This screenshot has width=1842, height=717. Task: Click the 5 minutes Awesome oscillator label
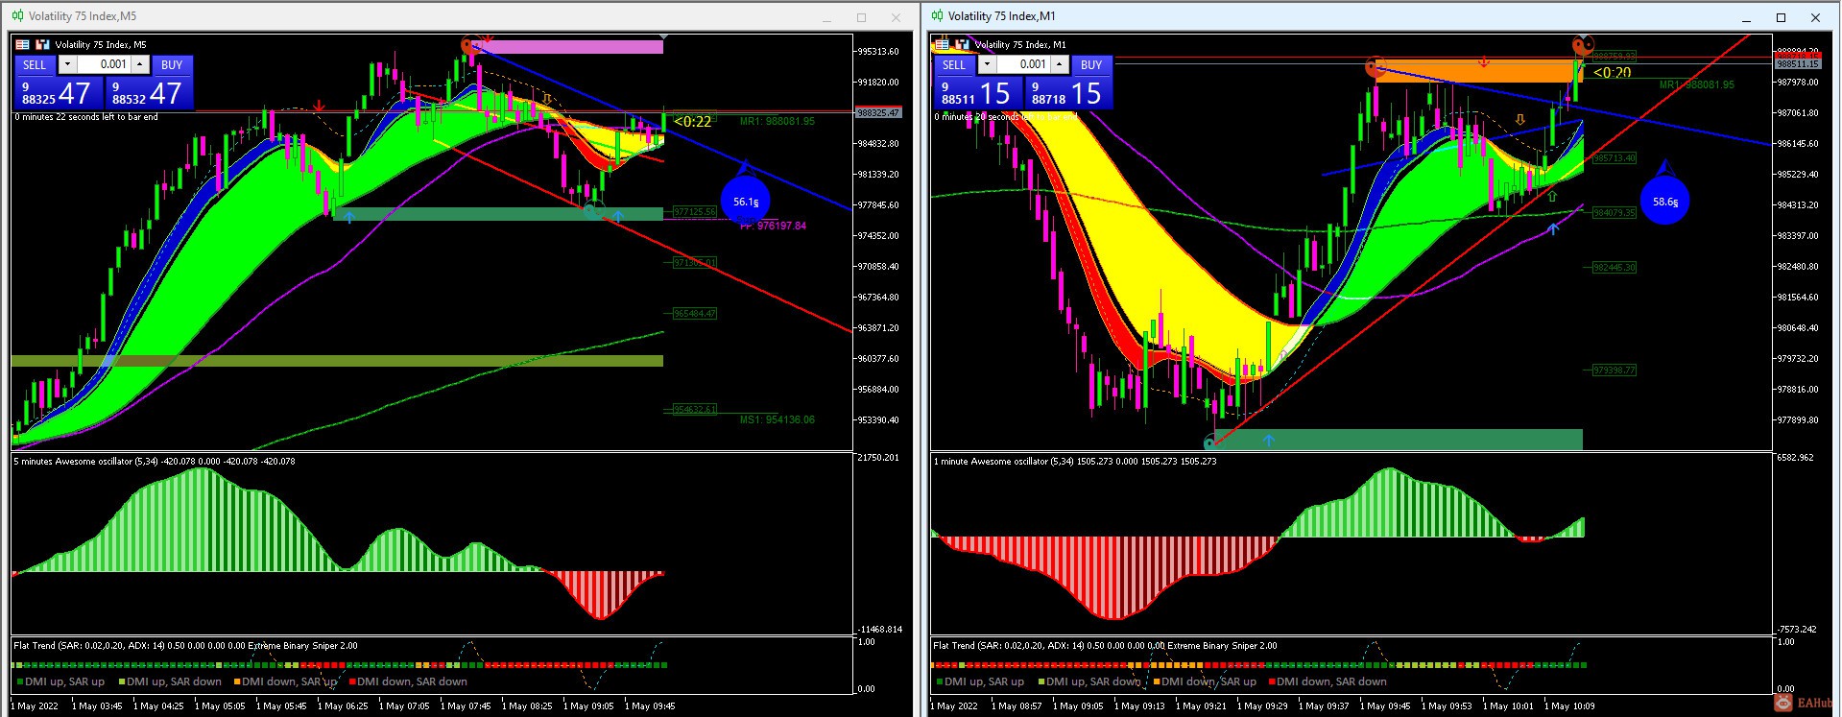click(155, 462)
